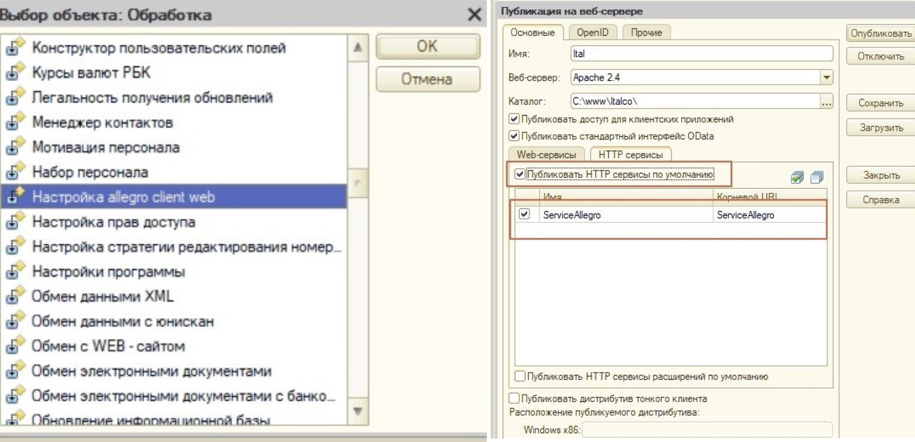
Task: Confirm selection with OK button
Action: 427,47
